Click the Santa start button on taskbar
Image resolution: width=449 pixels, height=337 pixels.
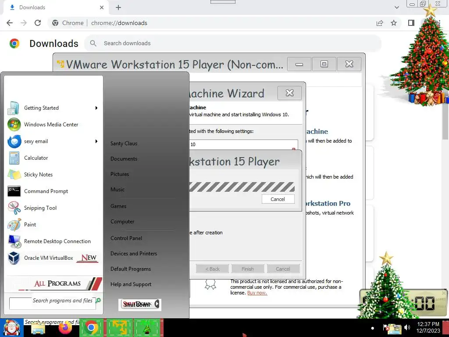pyautogui.click(x=11, y=327)
